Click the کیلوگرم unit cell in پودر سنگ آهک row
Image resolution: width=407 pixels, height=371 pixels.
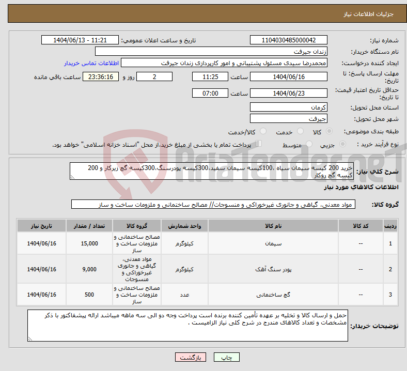(x=184, y=269)
